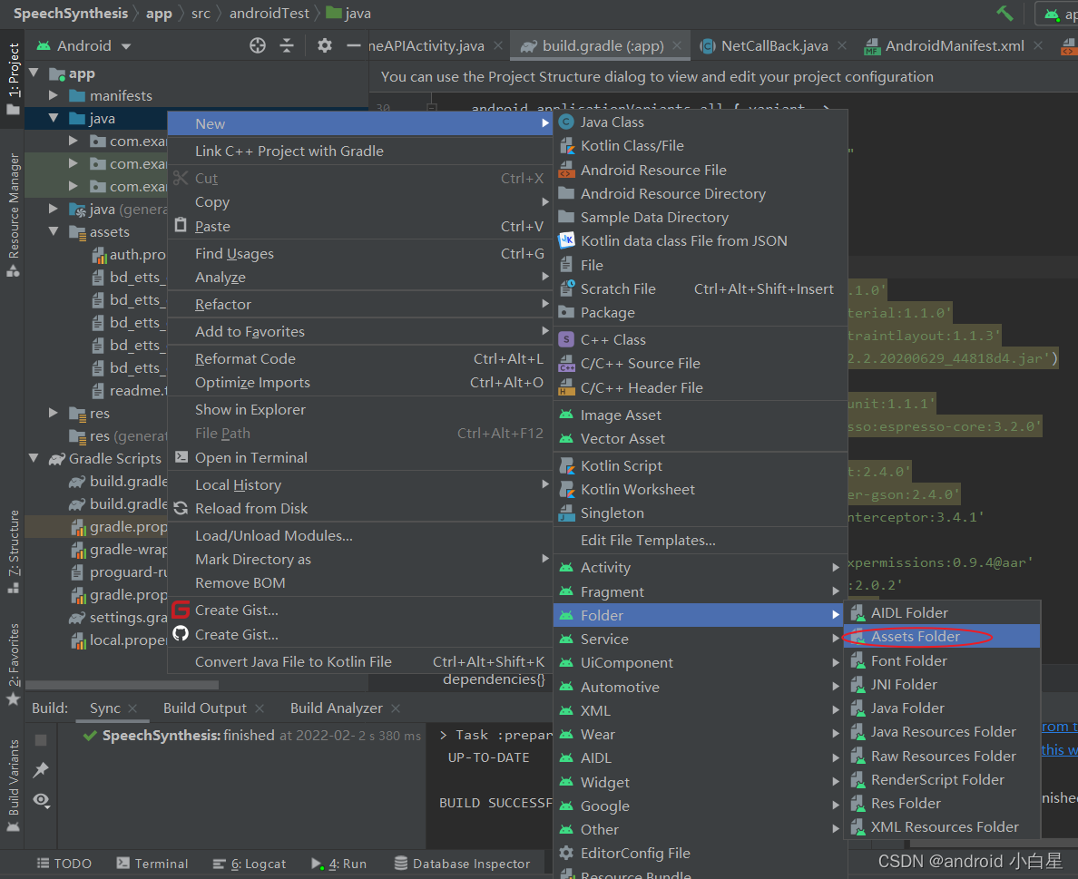
Task: Select Open in Terminal entry
Action: (x=359, y=458)
